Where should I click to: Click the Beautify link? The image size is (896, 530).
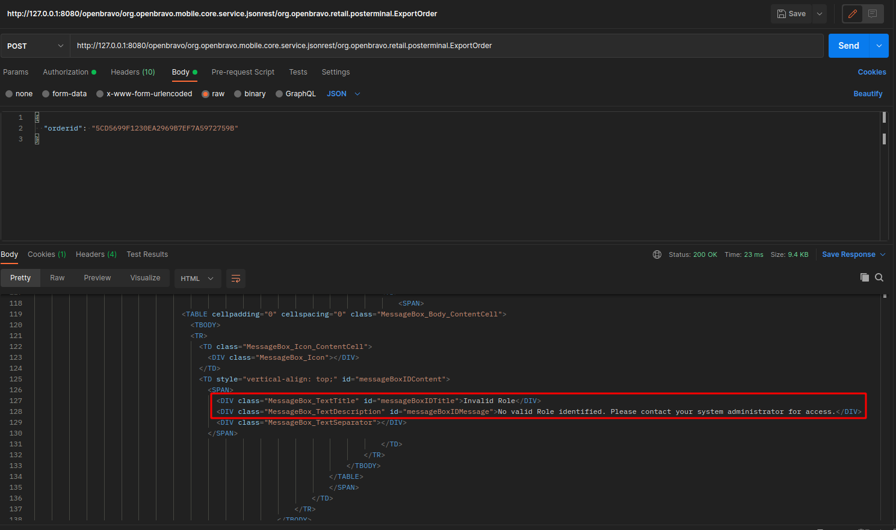[x=868, y=94]
